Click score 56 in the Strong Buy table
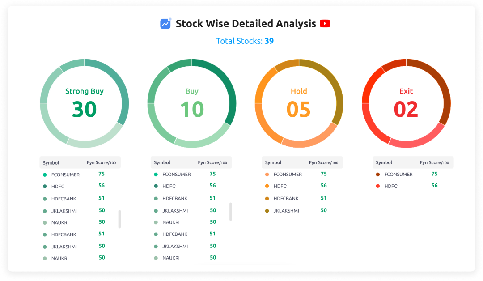 pyautogui.click(x=102, y=186)
